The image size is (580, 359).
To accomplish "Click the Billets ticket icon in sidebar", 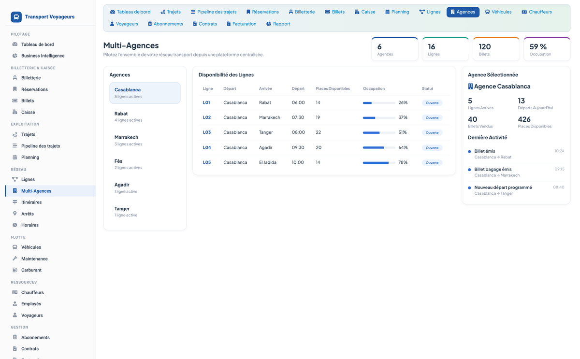I will click(x=15, y=101).
